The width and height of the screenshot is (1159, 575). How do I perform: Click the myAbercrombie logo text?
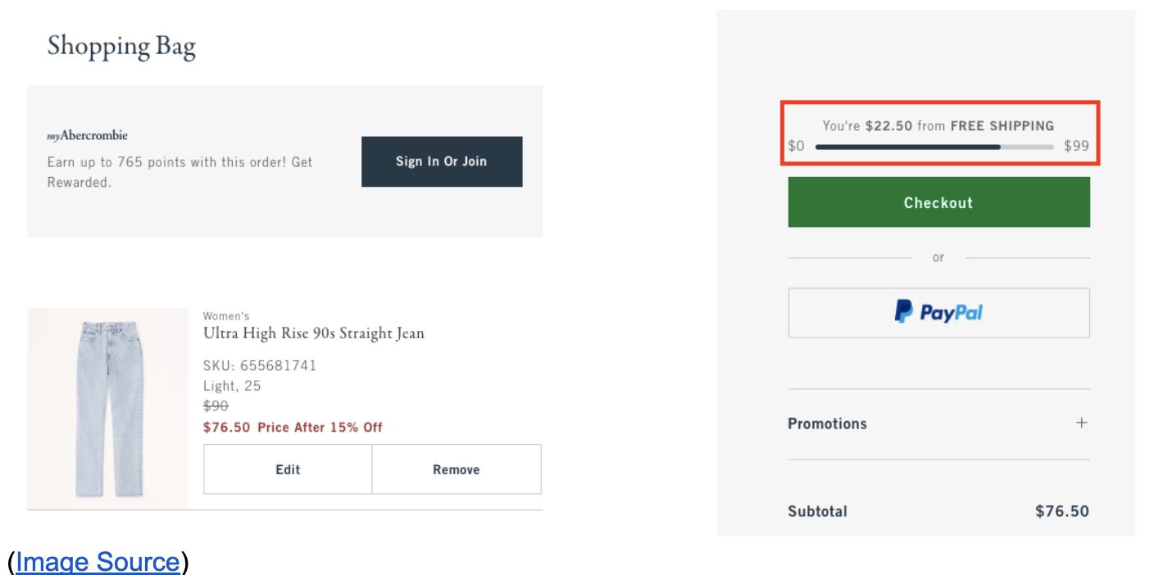point(88,136)
